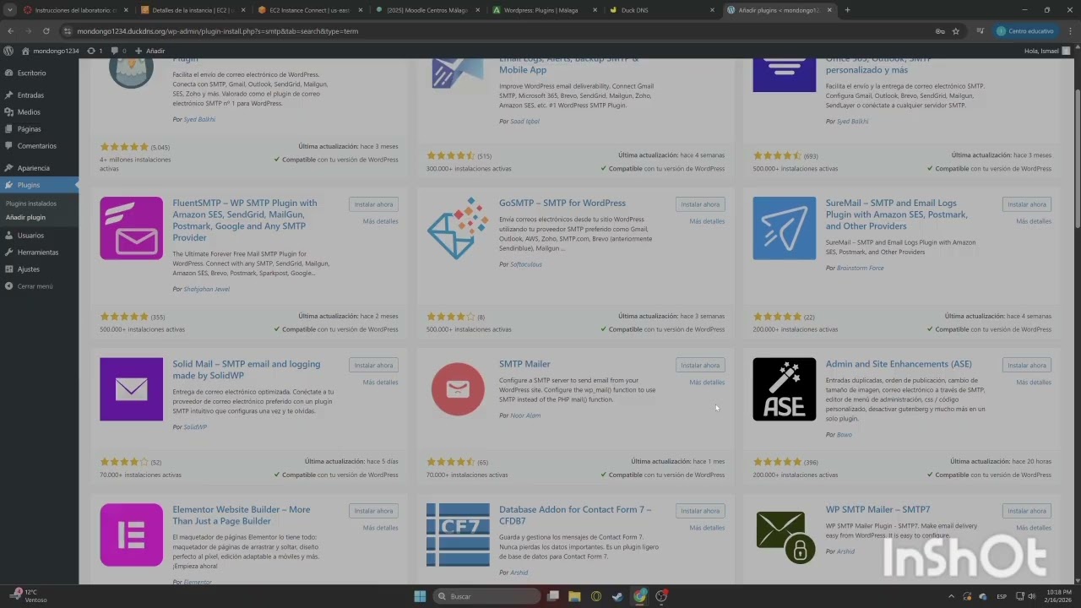The height and width of the screenshot is (608, 1081).
Task: Switch to Moodle Centros Málaga tab
Action: [429, 10]
